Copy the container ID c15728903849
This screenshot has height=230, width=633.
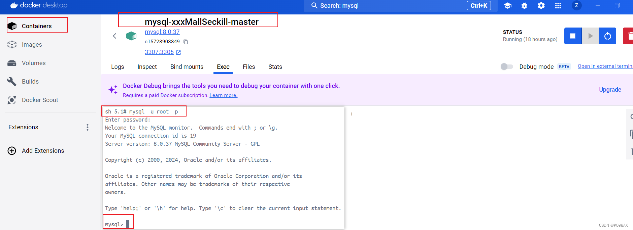186,42
